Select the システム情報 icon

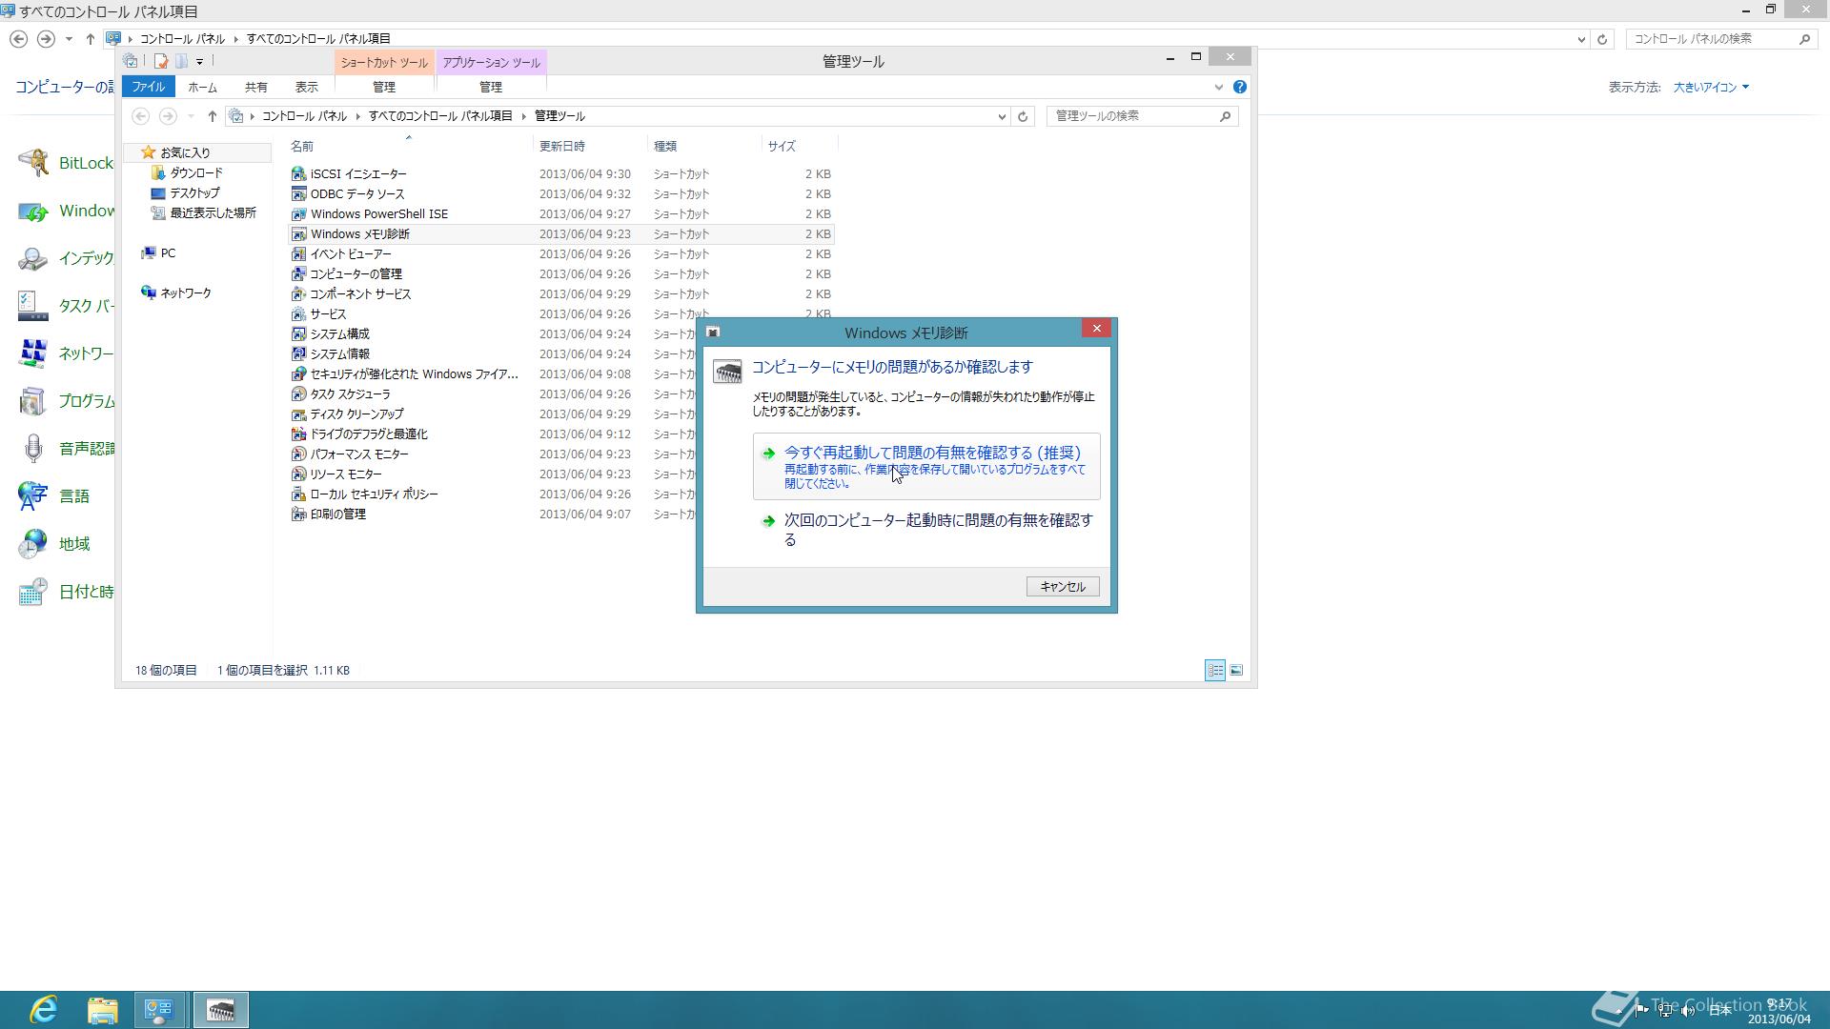(298, 354)
